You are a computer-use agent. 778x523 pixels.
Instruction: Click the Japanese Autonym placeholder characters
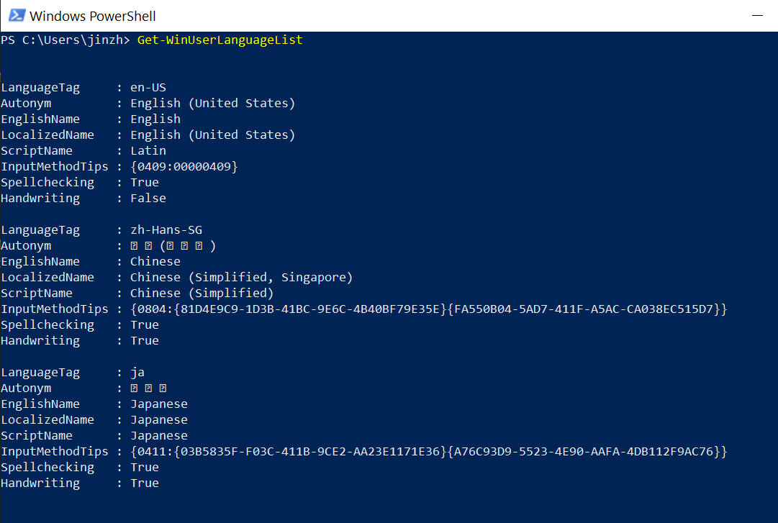[148, 388]
